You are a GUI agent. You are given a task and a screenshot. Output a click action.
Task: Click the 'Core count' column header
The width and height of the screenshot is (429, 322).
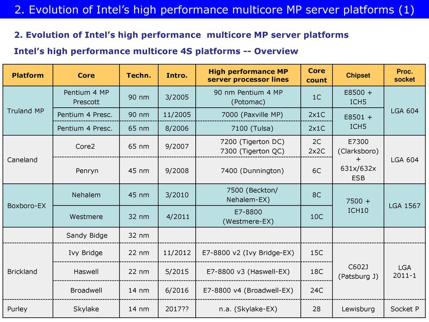point(317,75)
